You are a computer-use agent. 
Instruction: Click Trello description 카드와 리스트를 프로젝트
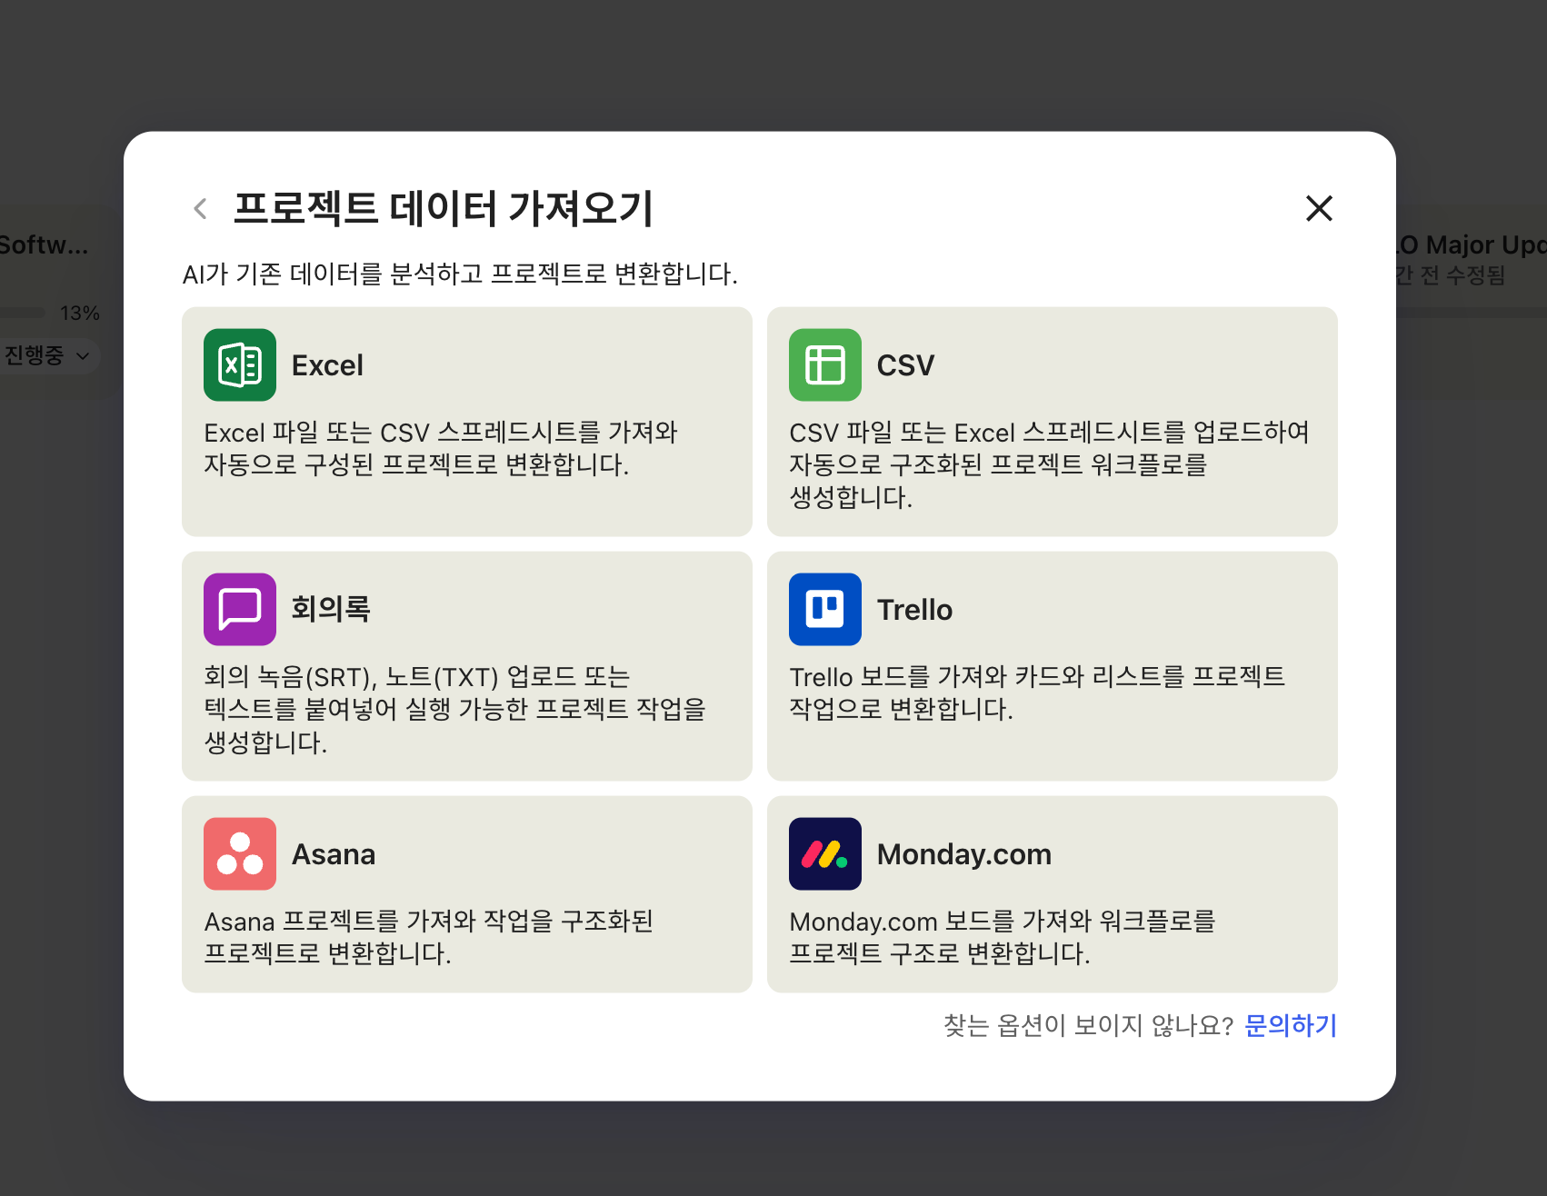coord(1150,677)
